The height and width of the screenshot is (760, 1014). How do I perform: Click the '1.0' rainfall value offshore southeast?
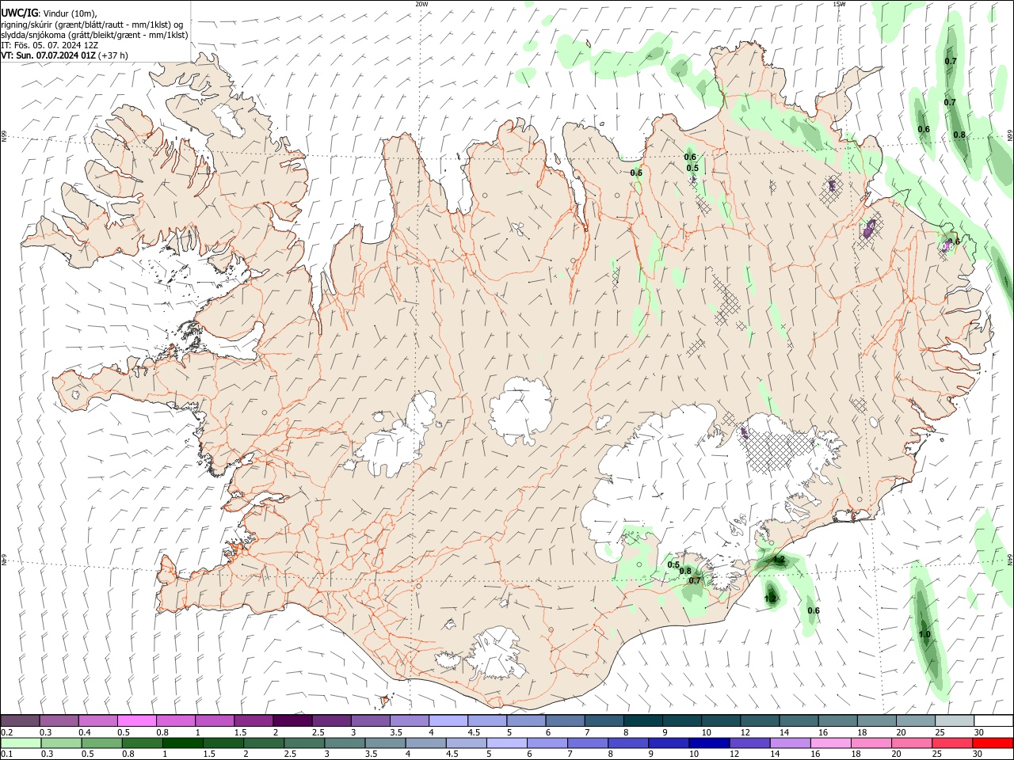click(924, 634)
